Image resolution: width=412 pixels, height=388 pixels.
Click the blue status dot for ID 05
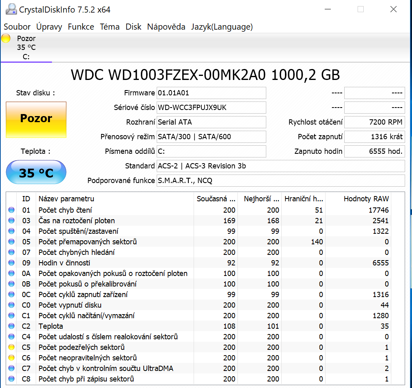point(11,241)
